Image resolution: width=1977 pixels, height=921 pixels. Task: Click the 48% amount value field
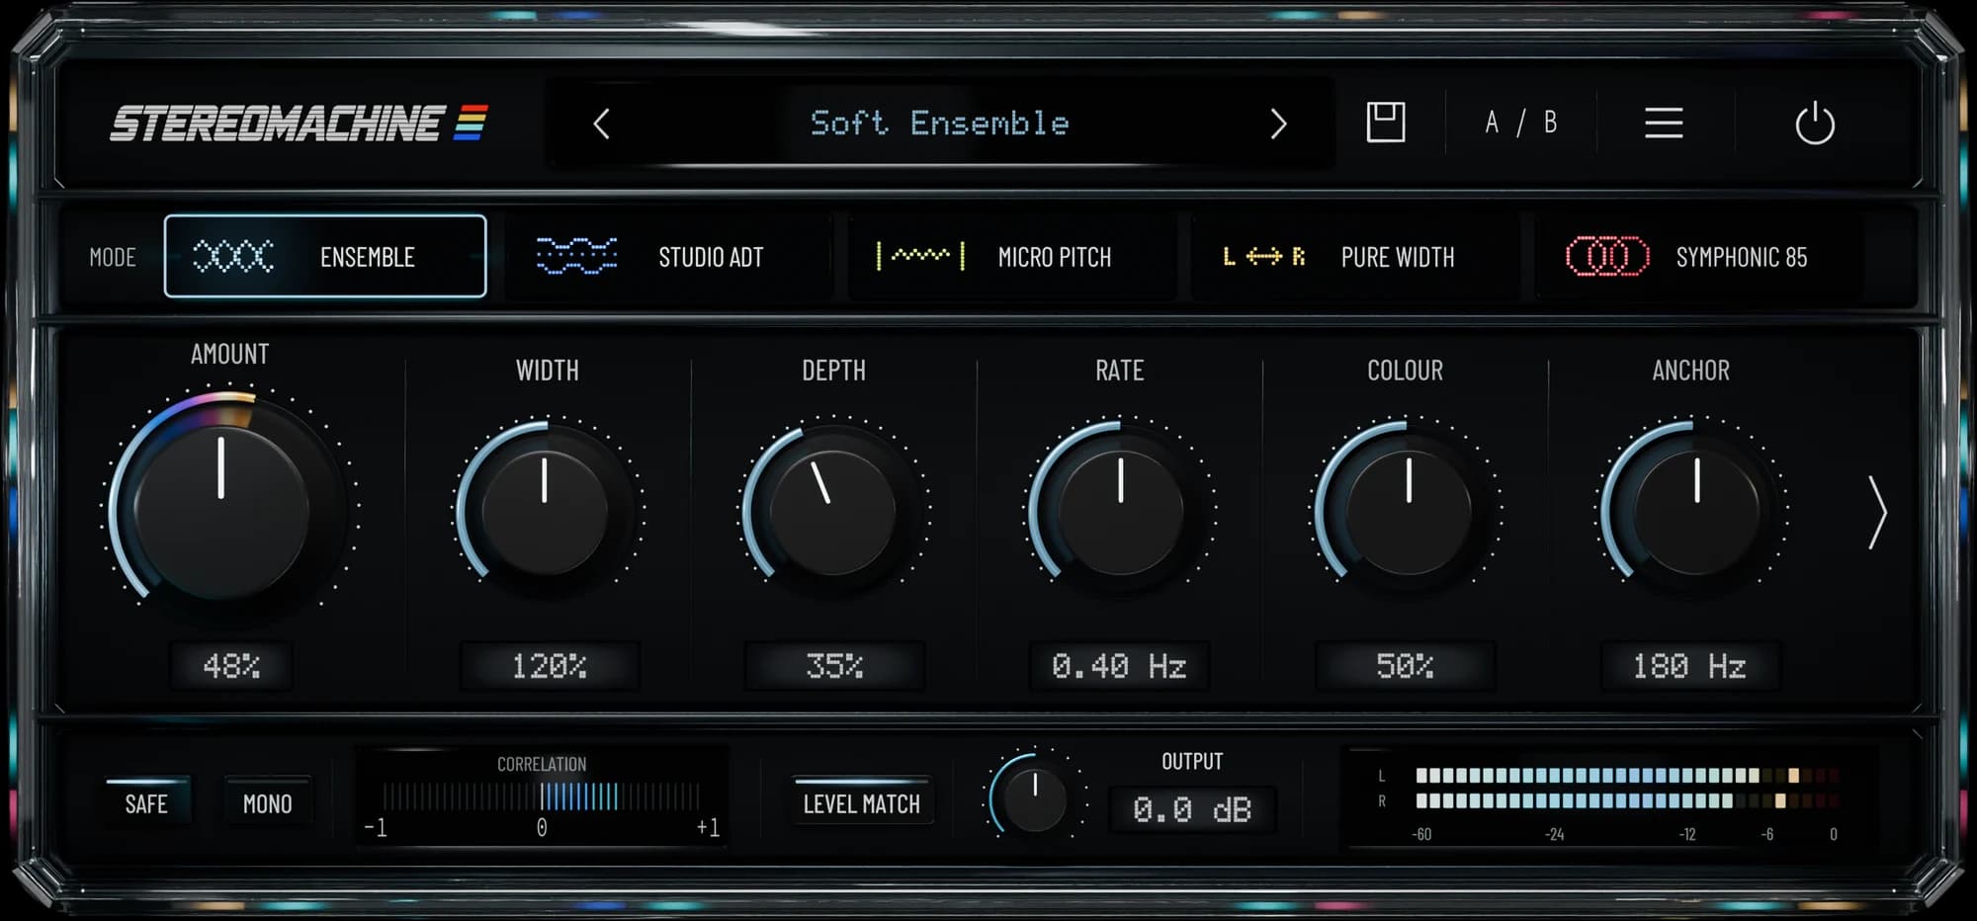click(231, 666)
